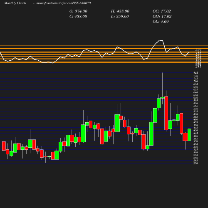Image resolution: width=208 pixels, height=208 pixels.
Task: Click the BSE 530079 stock code
Action: [82, 3]
